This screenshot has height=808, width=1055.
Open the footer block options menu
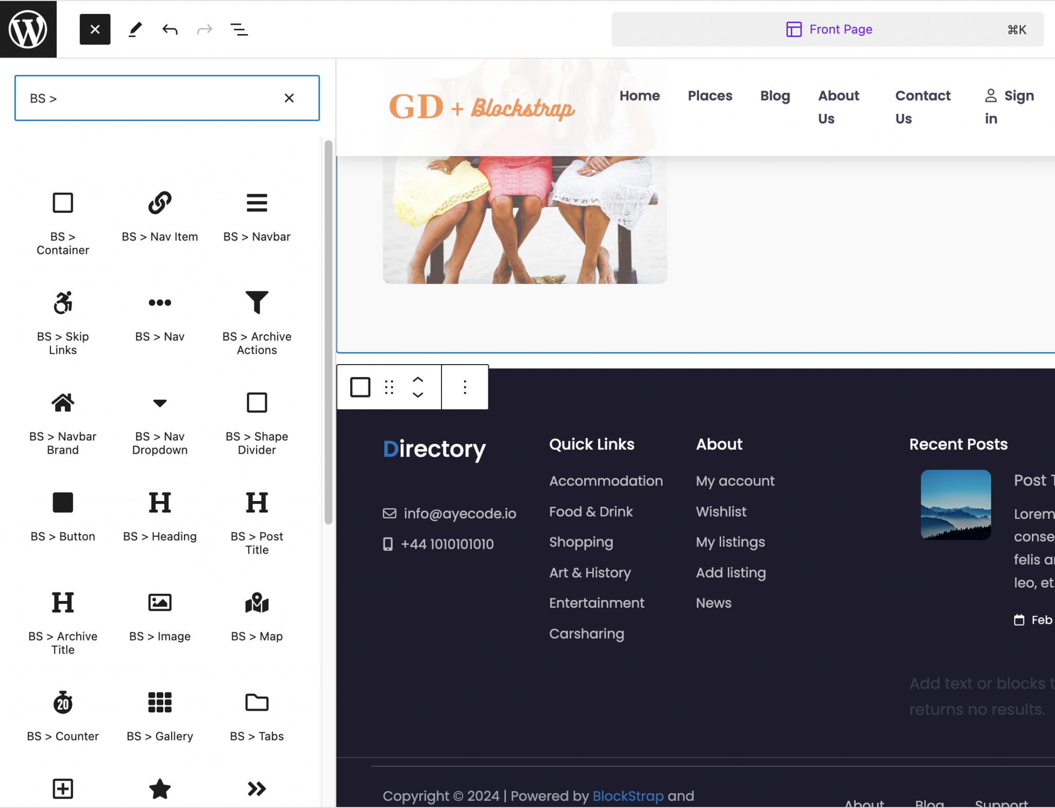tap(464, 387)
